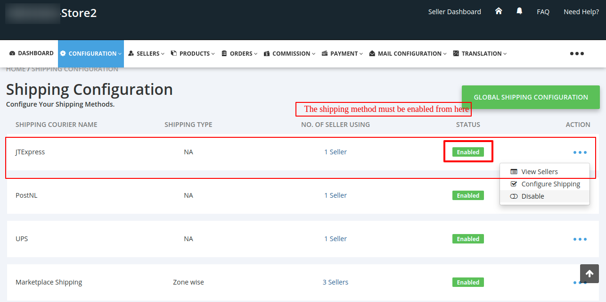The image size is (606, 302).
Task: Click the Action column header
Action: pyautogui.click(x=578, y=125)
